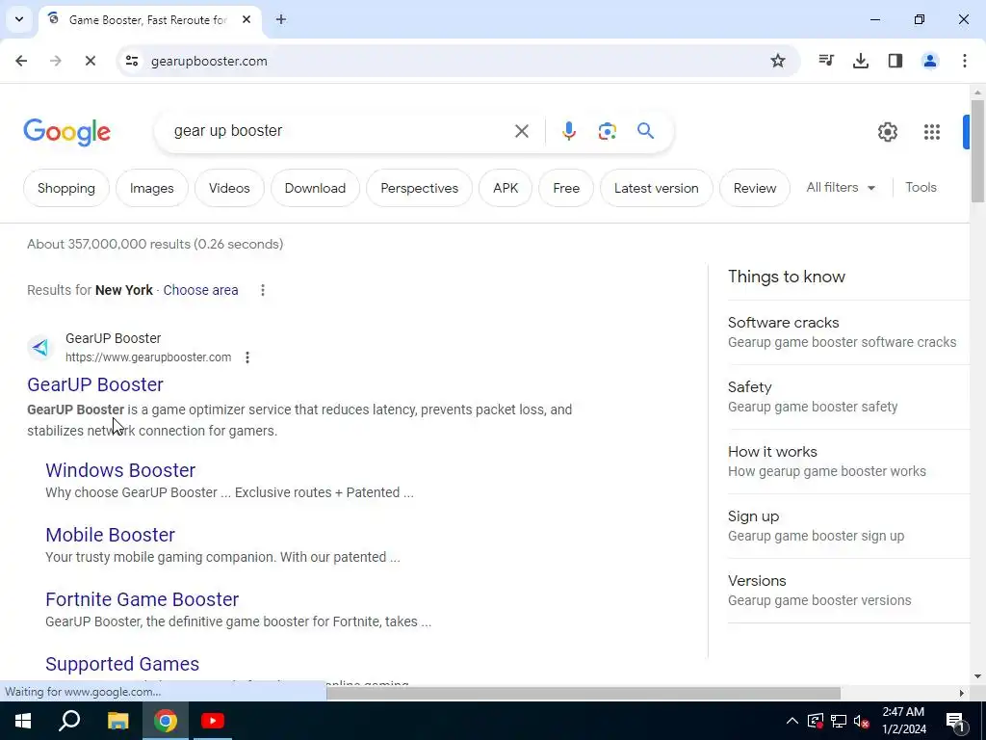Select the APK filter chip
986x740 pixels.
click(506, 188)
